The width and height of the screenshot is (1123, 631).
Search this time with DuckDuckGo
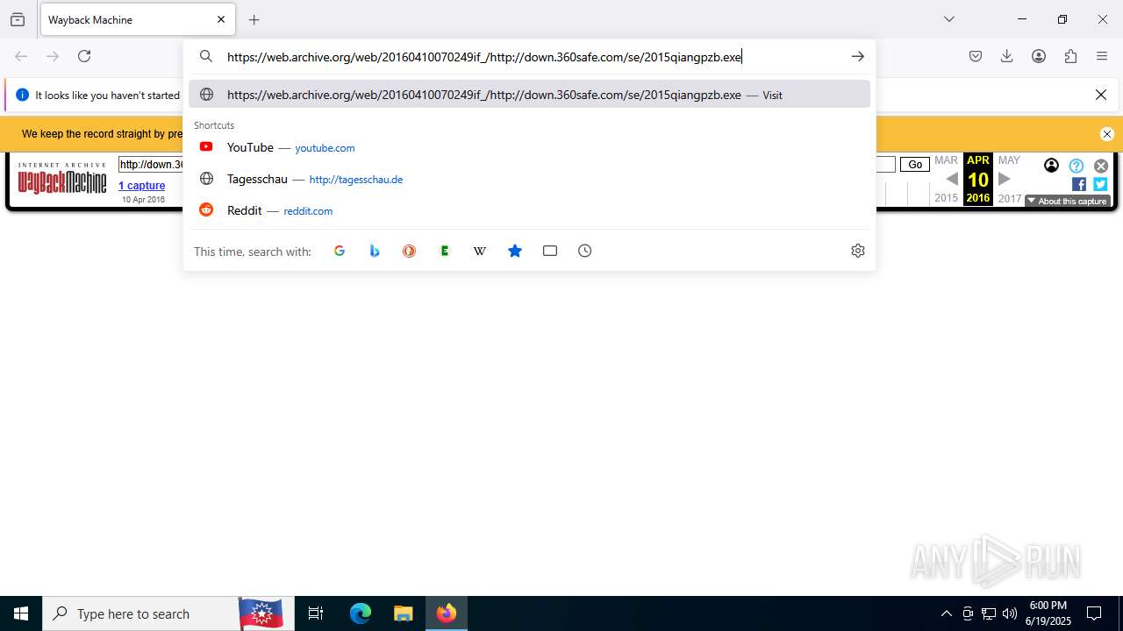410,251
